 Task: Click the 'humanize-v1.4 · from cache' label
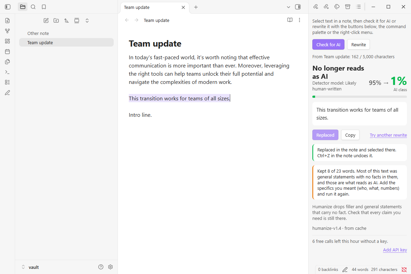339,228
